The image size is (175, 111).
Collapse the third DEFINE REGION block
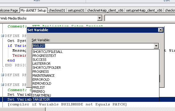(x=2, y=85)
